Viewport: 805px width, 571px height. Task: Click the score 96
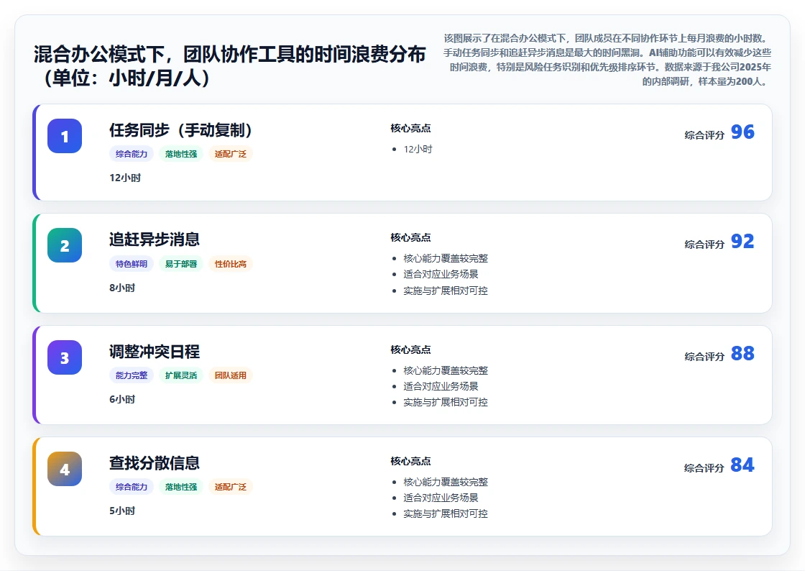pos(742,132)
